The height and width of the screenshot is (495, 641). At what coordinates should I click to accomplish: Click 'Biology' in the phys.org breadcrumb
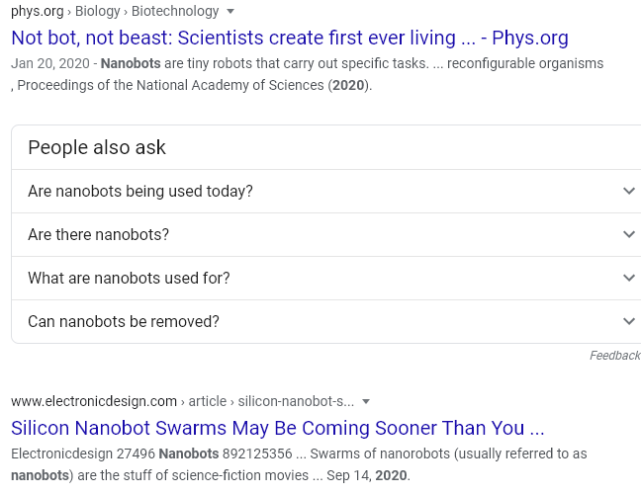tap(97, 12)
